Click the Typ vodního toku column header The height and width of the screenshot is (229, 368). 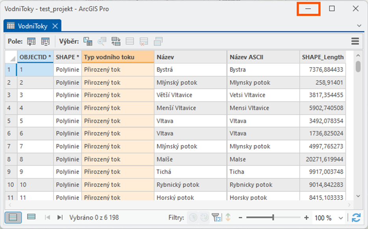point(118,57)
